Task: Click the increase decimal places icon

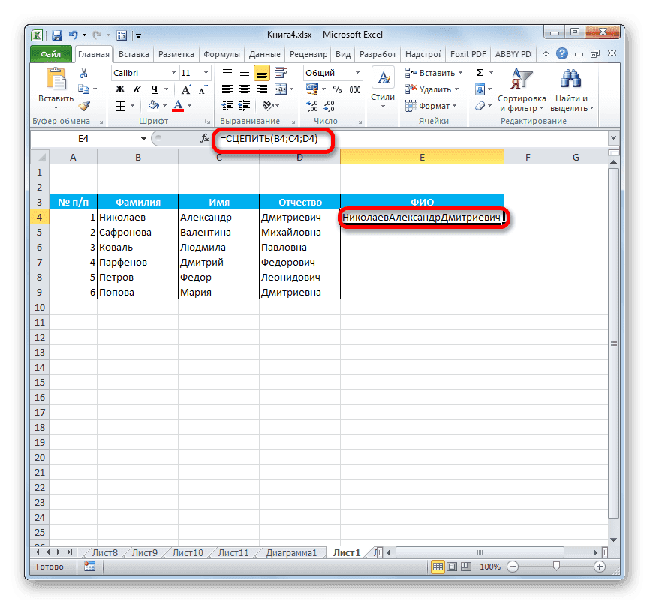Action: 314,105
